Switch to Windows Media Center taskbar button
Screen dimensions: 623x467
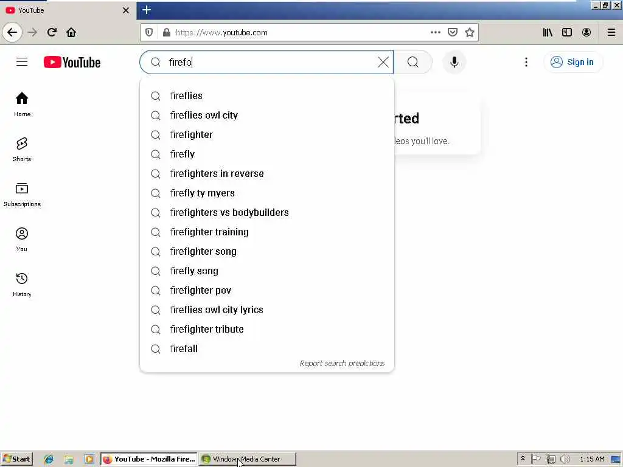pos(248,459)
